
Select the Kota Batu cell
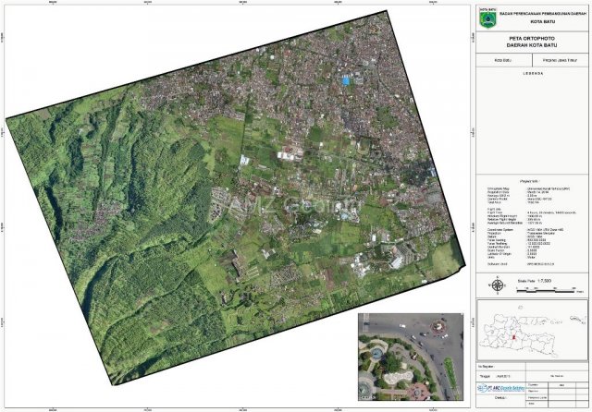tap(504, 60)
